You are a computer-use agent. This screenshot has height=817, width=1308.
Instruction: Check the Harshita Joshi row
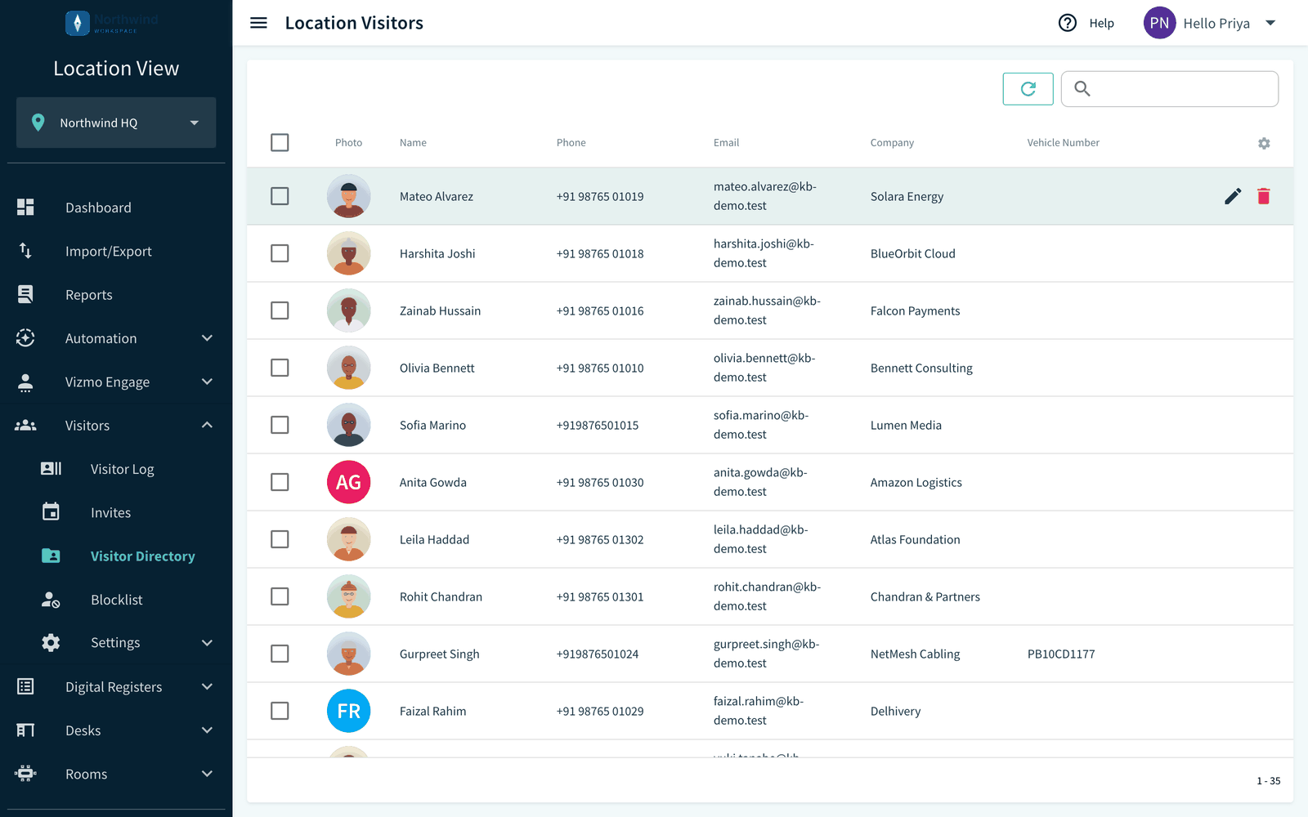pyautogui.click(x=280, y=253)
